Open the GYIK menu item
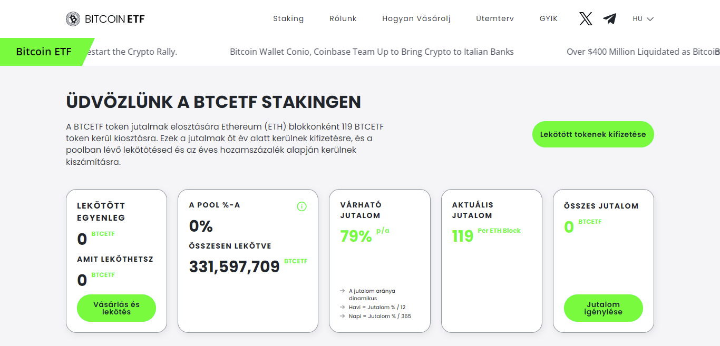Screen dimensions: 720x346 pyautogui.click(x=549, y=19)
